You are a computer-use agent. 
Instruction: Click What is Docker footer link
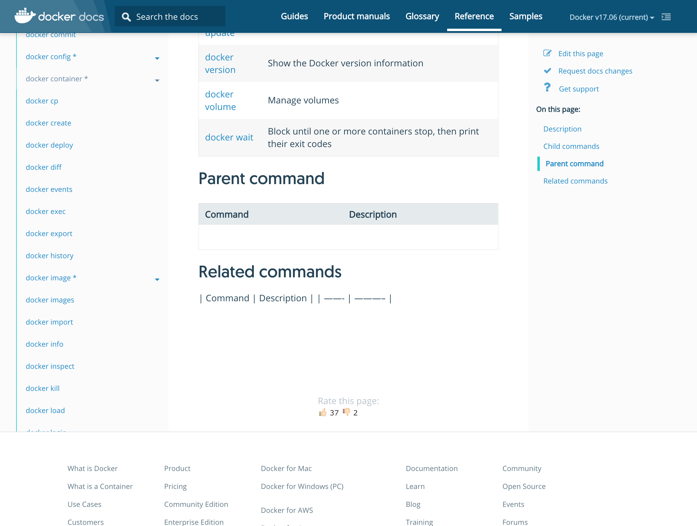click(93, 468)
